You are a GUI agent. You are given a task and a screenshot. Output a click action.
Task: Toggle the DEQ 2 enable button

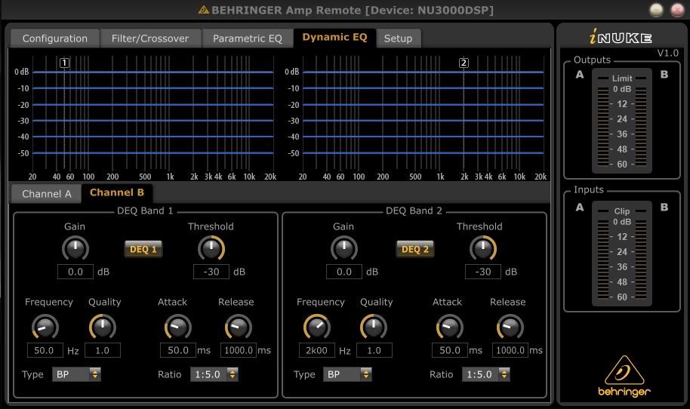coord(415,249)
